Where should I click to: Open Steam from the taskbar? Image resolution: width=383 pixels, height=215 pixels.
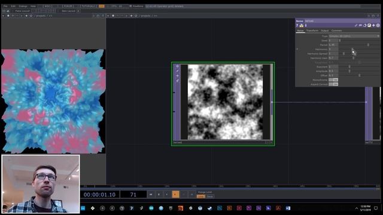(210, 208)
